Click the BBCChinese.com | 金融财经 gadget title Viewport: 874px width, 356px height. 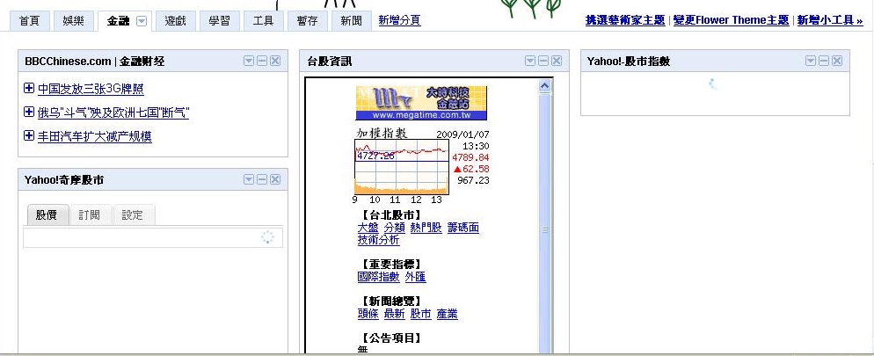tap(95, 62)
